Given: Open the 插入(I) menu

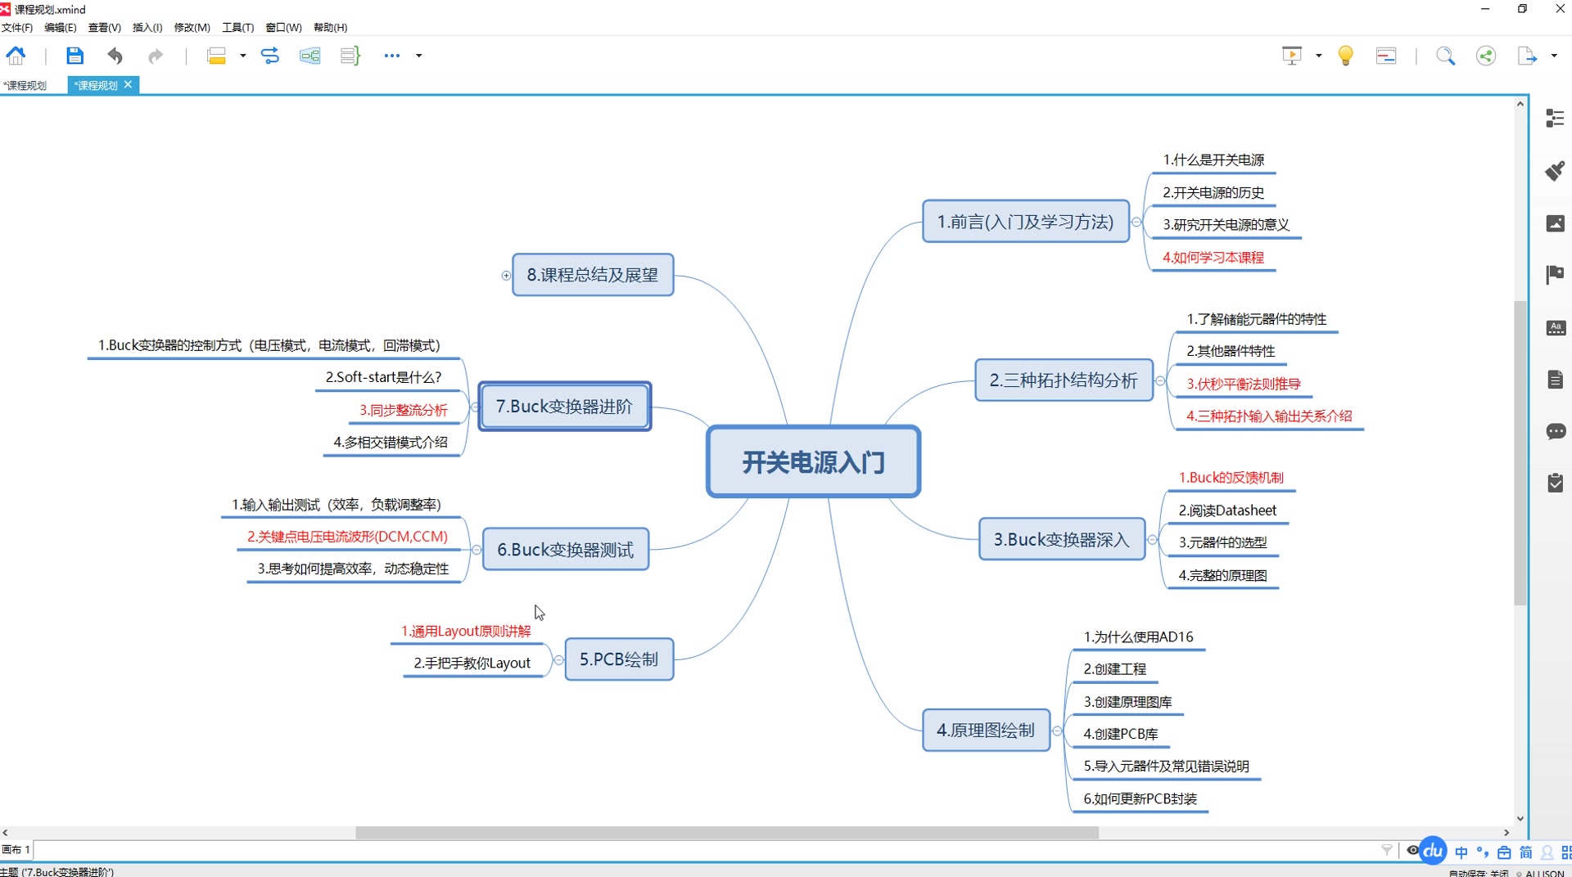Looking at the screenshot, I should click(147, 27).
